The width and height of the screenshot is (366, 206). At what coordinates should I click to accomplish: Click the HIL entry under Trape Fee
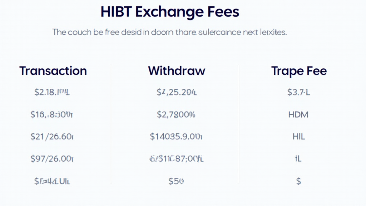click(299, 137)
